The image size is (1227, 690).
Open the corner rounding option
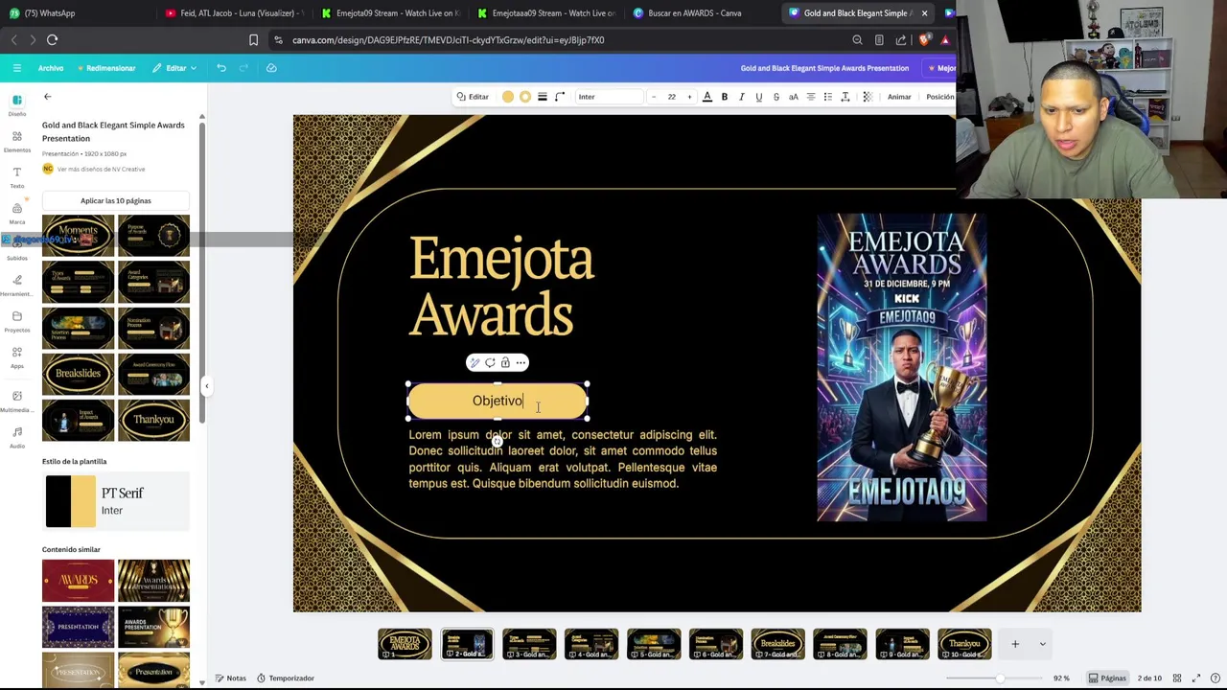560,97
